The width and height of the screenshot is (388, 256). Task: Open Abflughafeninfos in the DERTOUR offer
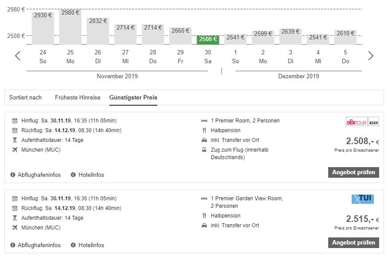(39, 175)
